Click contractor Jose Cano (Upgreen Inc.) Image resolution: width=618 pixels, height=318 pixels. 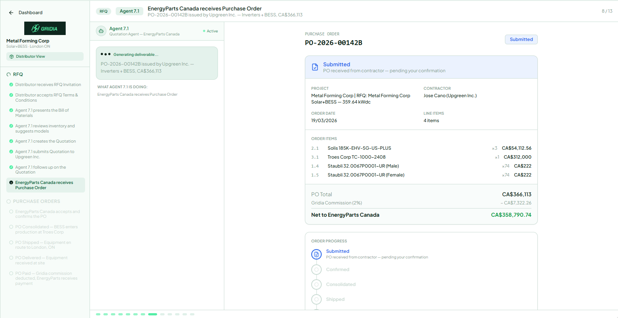450,96
